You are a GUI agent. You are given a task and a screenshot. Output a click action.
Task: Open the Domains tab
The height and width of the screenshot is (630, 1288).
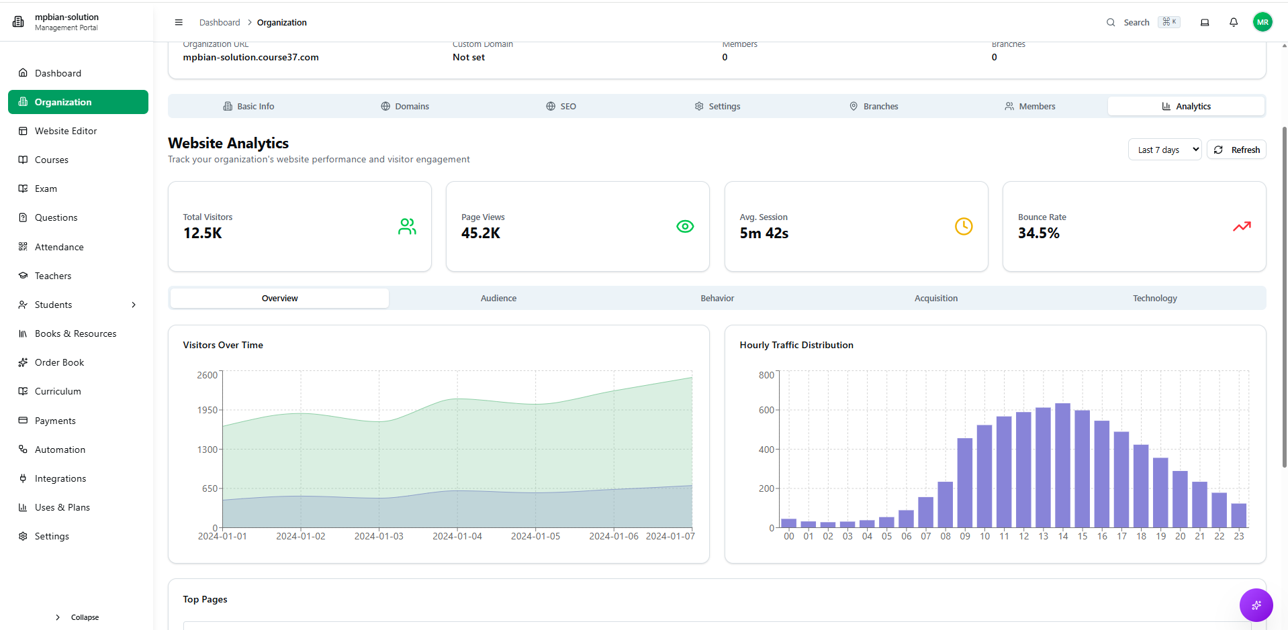pos(405,106)
